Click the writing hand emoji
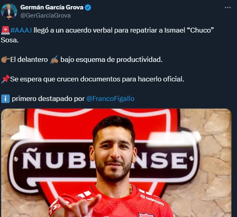 (x=54, y=59)
